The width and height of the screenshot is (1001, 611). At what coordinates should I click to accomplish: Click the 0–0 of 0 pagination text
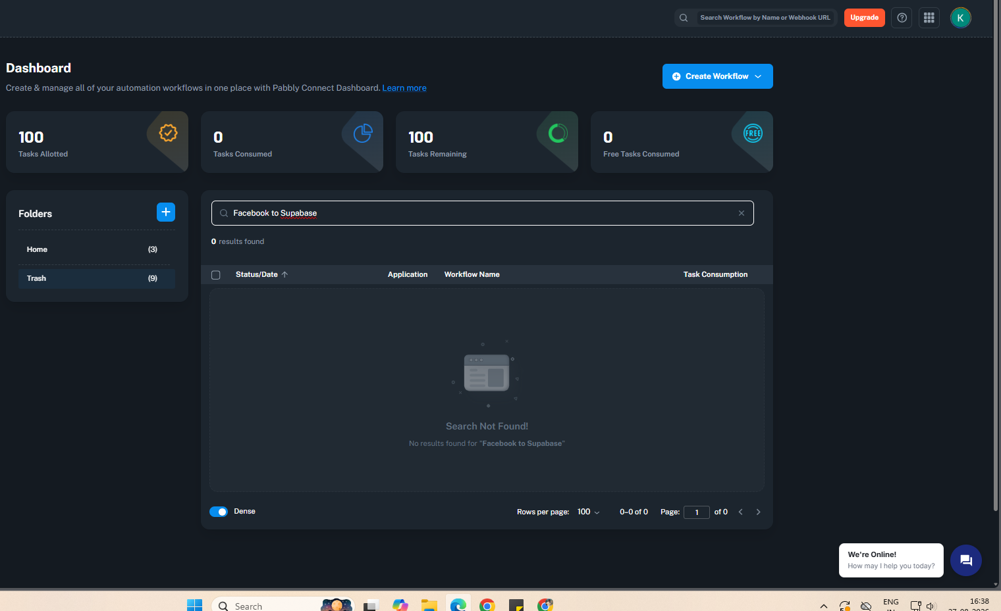point(634,512)
